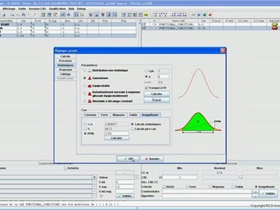Image resolution: width=280 pixels, height=210 pixels.
Task: Click the red status indicator in FUNCTIONAL_CONDITION2 row
Action: pos(274,28)
